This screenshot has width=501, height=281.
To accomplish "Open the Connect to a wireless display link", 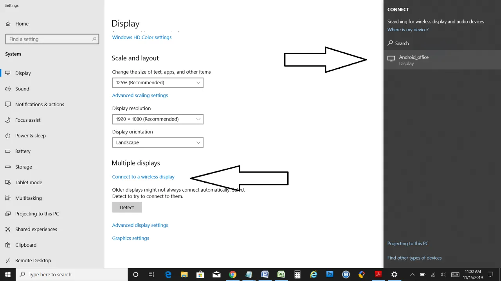I will click(143, 177).
